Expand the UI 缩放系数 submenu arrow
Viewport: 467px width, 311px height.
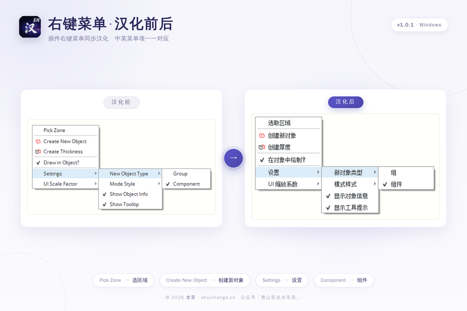tap(318, 183)
